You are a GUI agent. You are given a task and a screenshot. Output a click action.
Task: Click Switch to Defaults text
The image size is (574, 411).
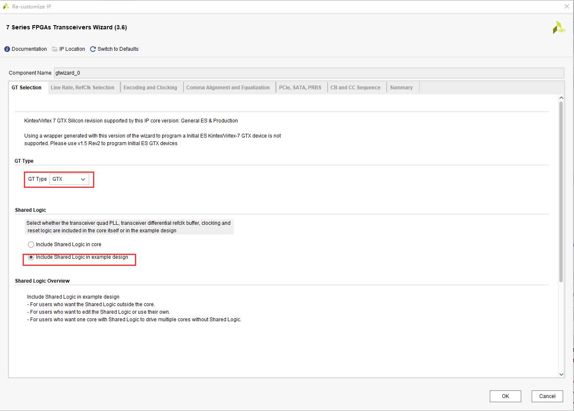pyautogui.click(x=118, y=49)
